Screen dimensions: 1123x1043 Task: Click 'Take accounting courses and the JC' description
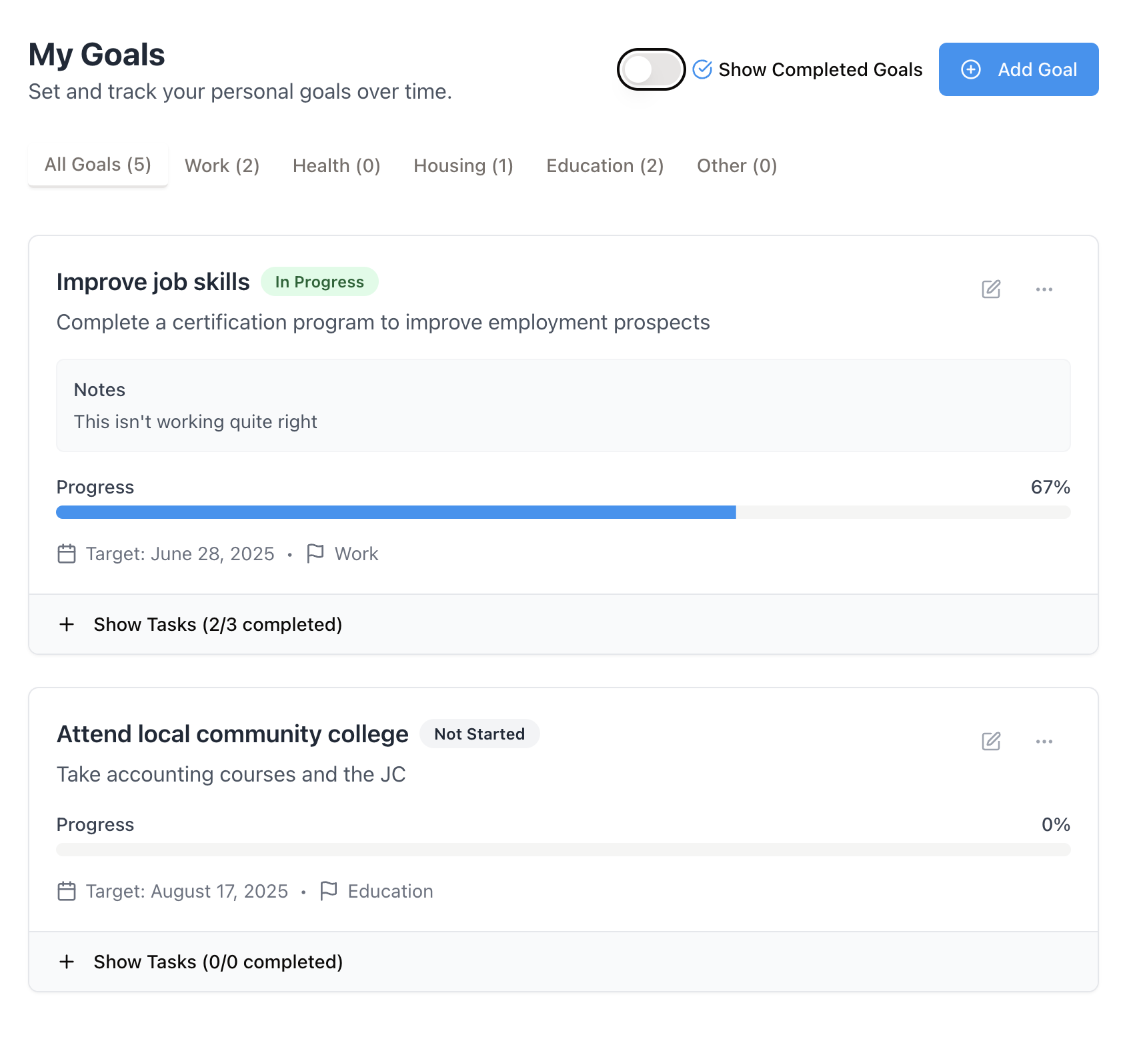[231, 774]
